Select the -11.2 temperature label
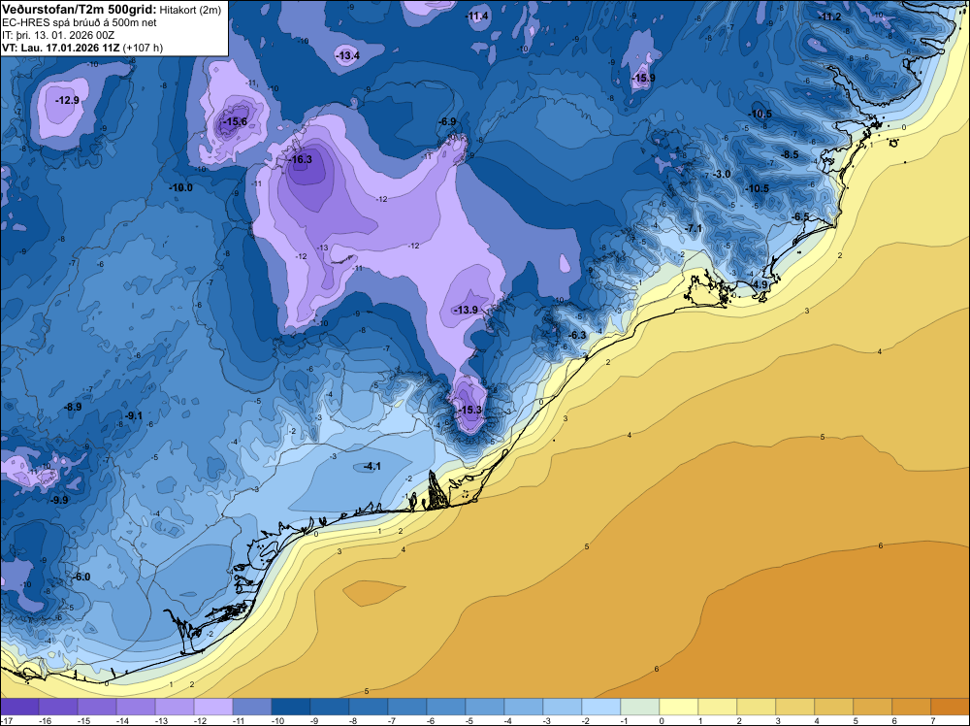The image size is (970, 726). point(830,16)
